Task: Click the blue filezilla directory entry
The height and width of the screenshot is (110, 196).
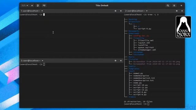Action: point(139,38)
